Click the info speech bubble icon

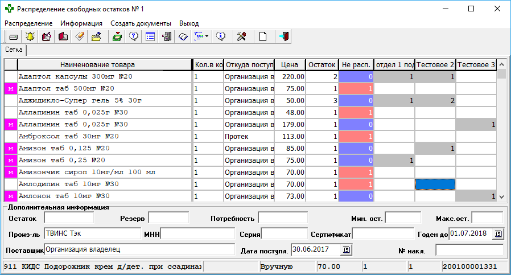click(x=222, y=36)
